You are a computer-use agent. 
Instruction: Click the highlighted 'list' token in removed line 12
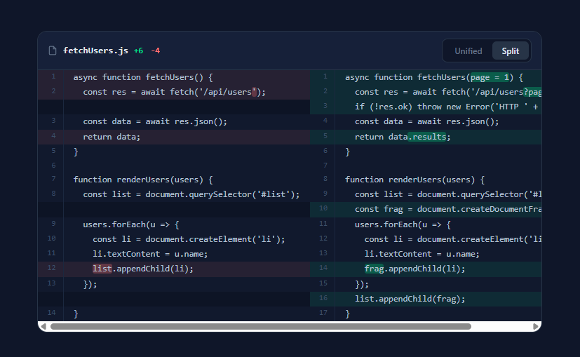102,269
